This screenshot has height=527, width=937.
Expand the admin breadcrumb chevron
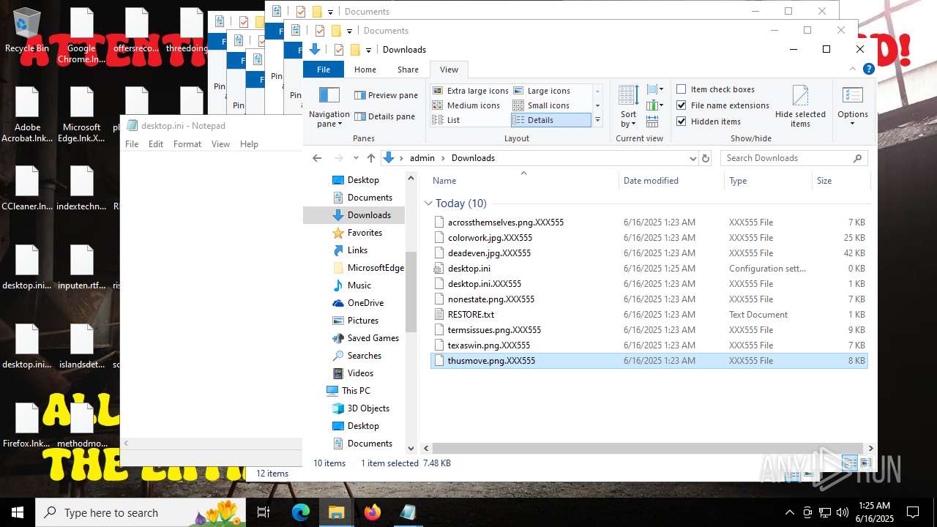(x=444, y=158)
